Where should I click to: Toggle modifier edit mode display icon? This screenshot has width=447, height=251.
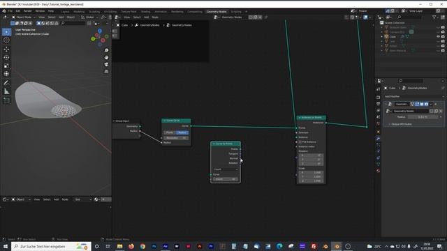[x=417, y=104]
